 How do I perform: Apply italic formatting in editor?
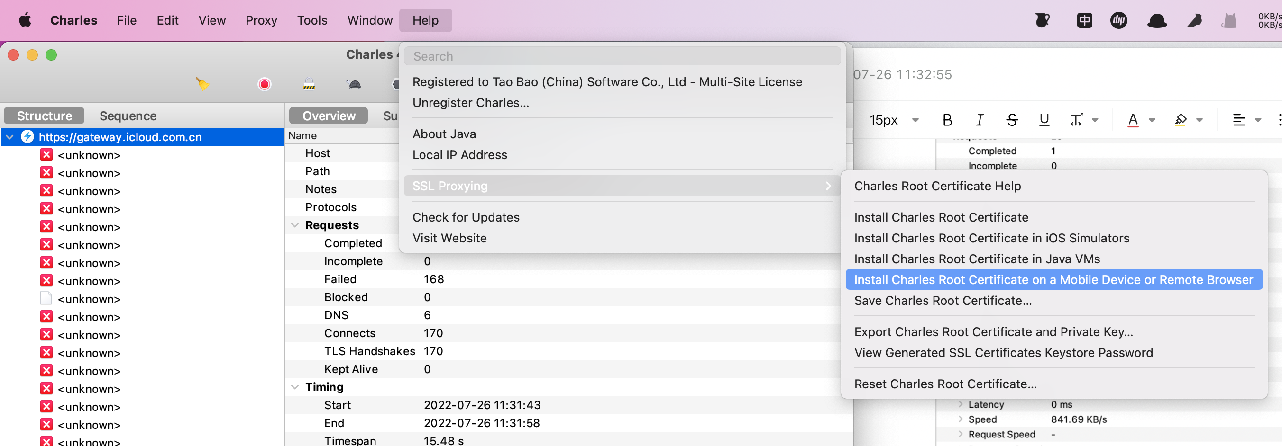pyautogui.click(x=980, y=120)
